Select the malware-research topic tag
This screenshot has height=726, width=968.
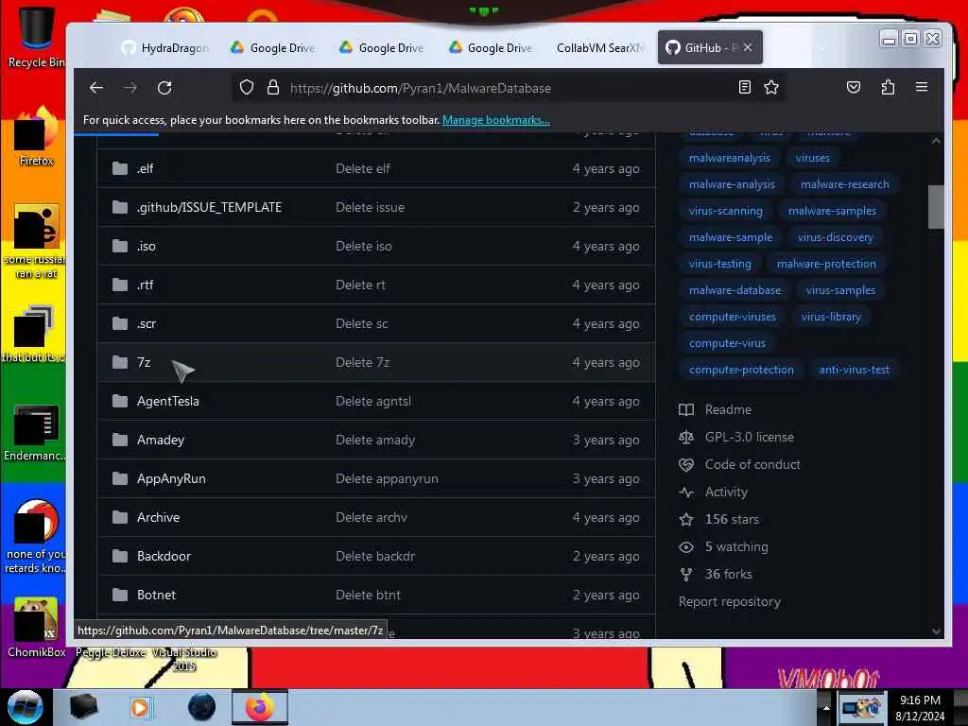point(844,184)
